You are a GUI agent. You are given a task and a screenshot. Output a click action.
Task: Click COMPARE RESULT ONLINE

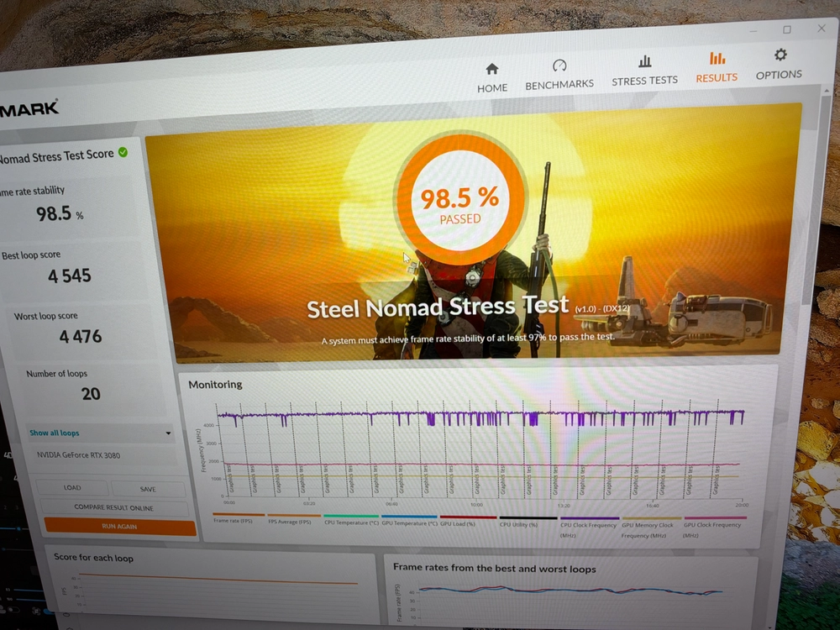click(113, 507)
